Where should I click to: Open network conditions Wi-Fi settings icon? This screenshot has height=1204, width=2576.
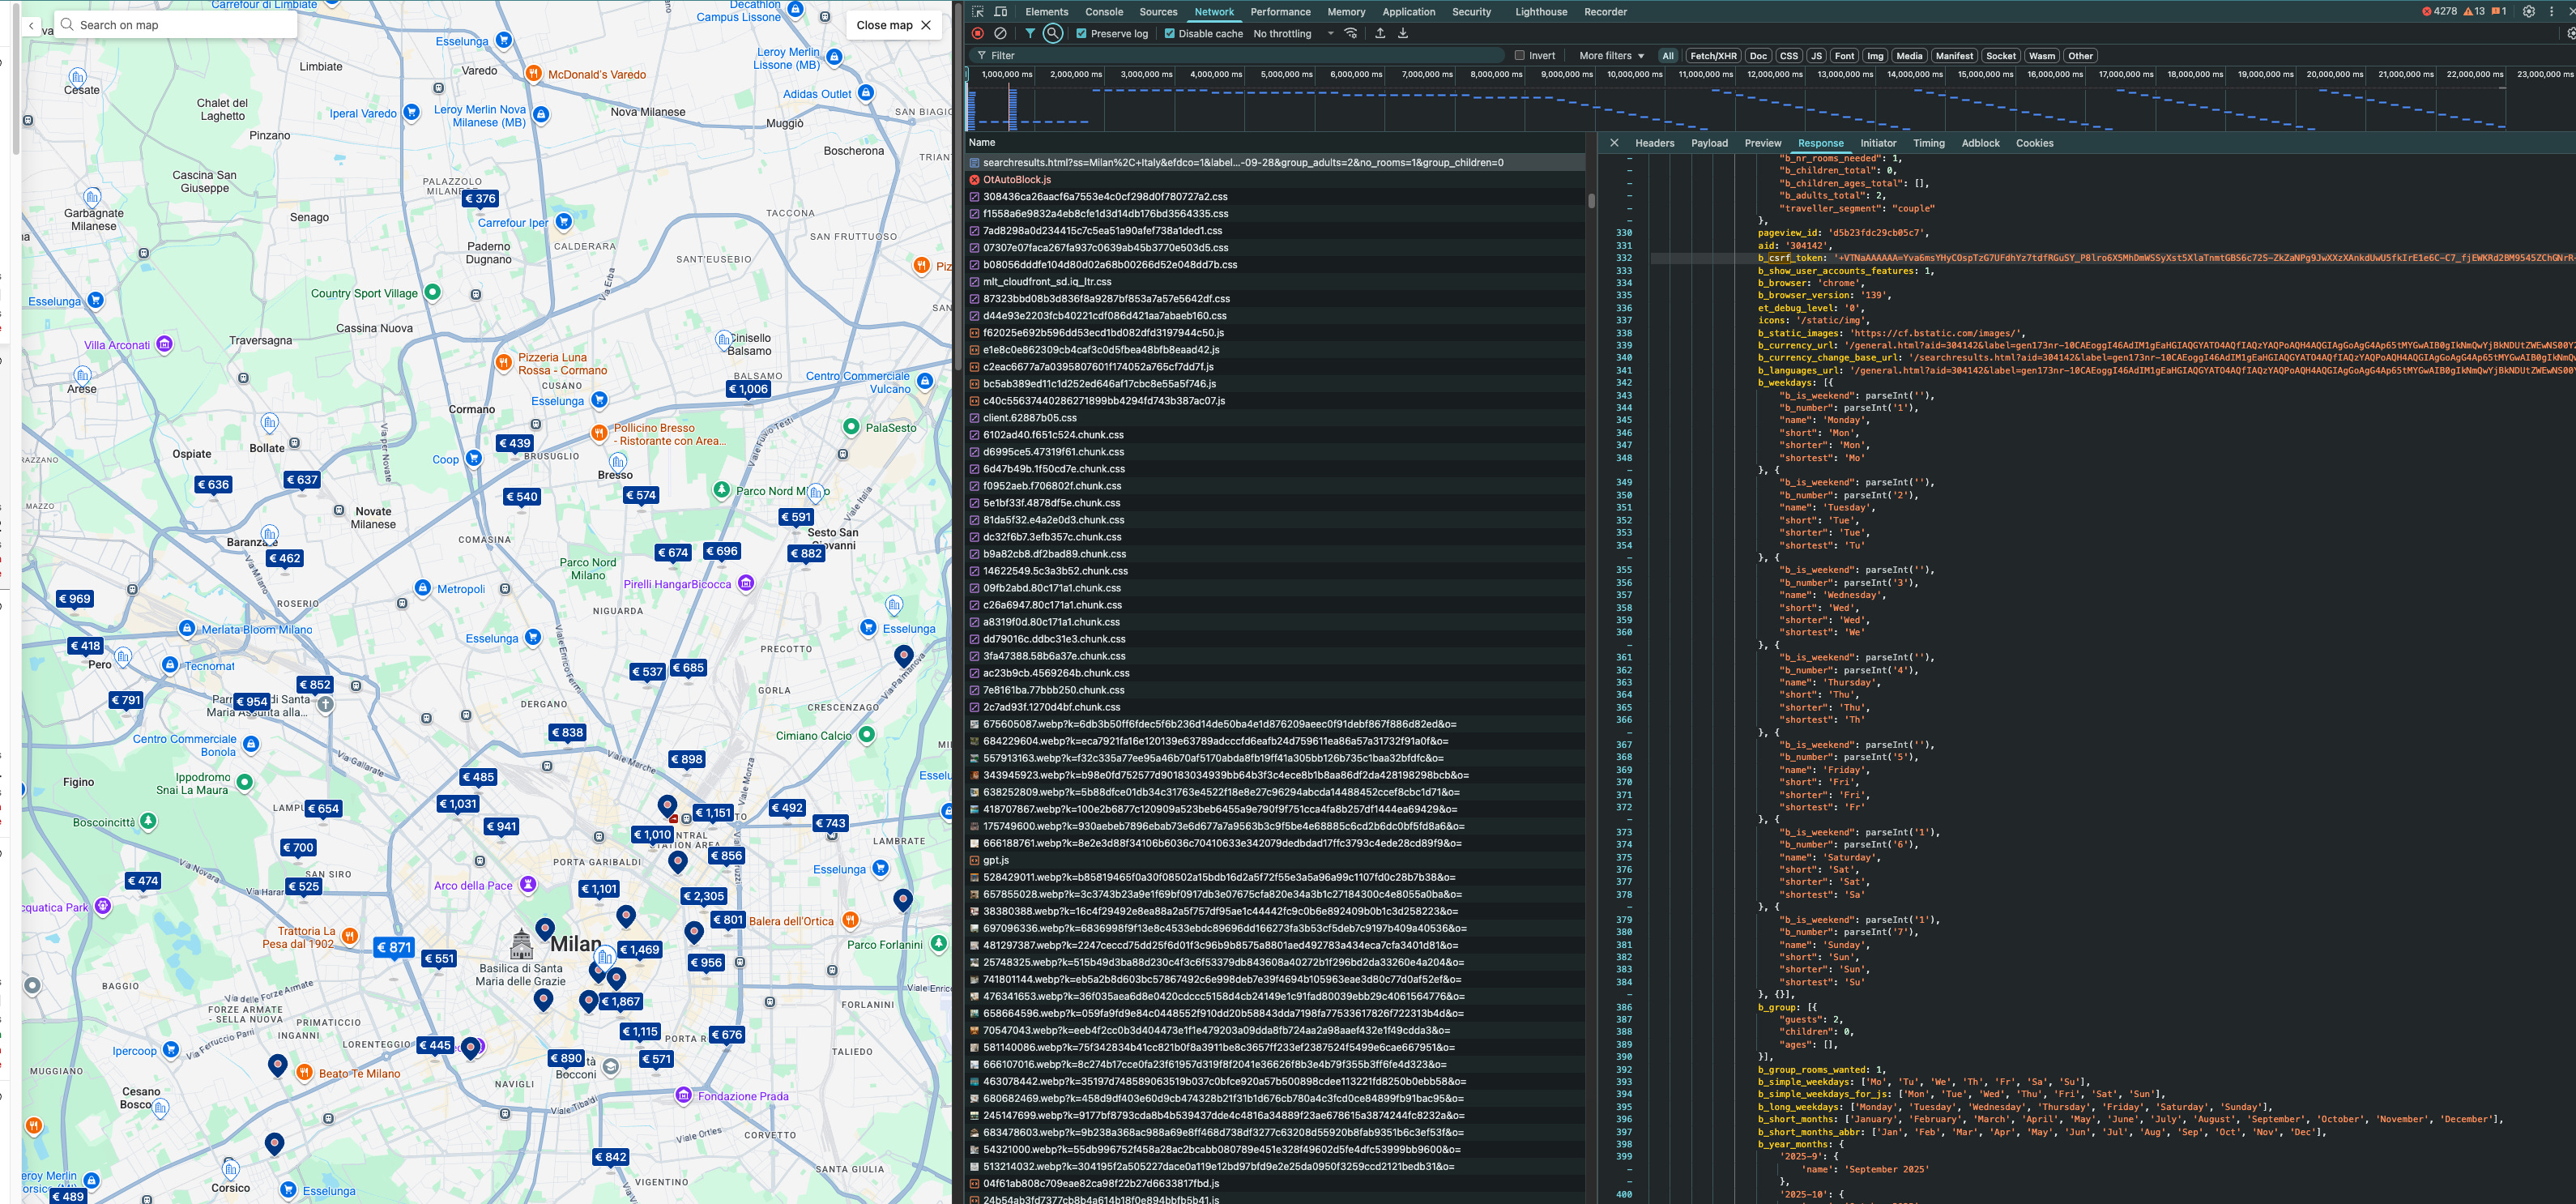pyautogui.click(x=1351, y=33)
